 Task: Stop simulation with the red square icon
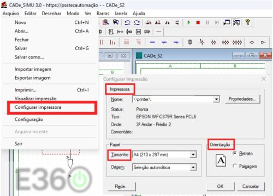tap(198, 22)
